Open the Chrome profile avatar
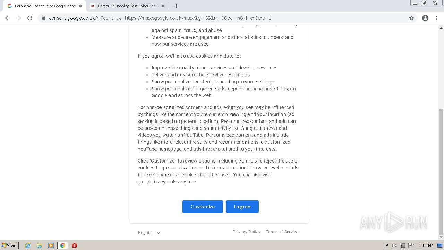The image size is (444, 250). pyautogui.click(x=425, y=18)
